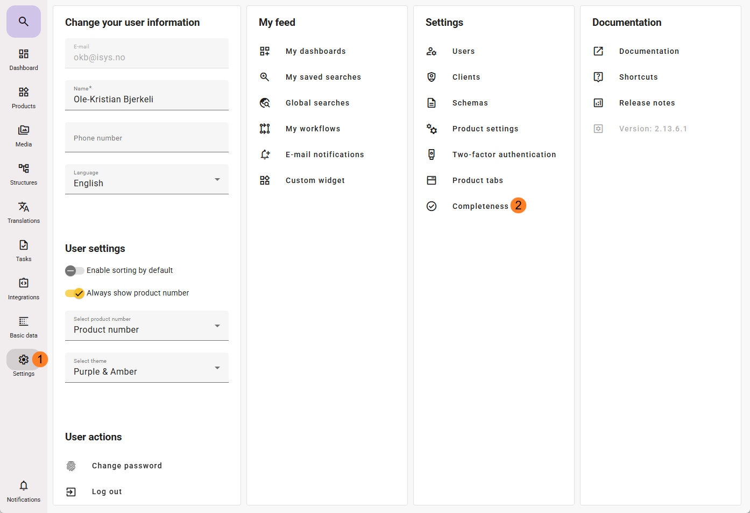
Task: Open the Translations sidebar icon
Action: click(x=24, y=207)
